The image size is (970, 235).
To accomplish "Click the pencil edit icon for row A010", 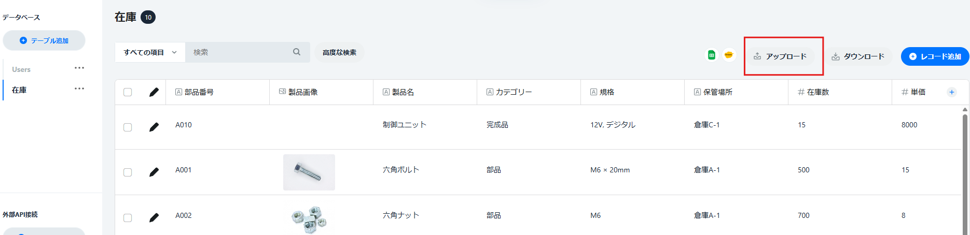I will click(154, 127).
